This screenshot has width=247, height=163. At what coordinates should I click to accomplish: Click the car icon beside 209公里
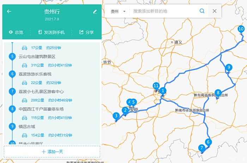(x=24, y=100)
